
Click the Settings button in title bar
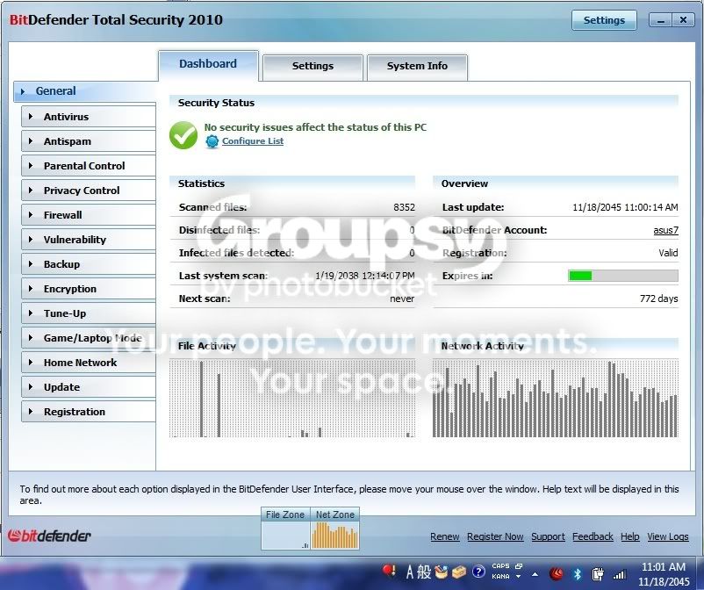tap(604, 20)
